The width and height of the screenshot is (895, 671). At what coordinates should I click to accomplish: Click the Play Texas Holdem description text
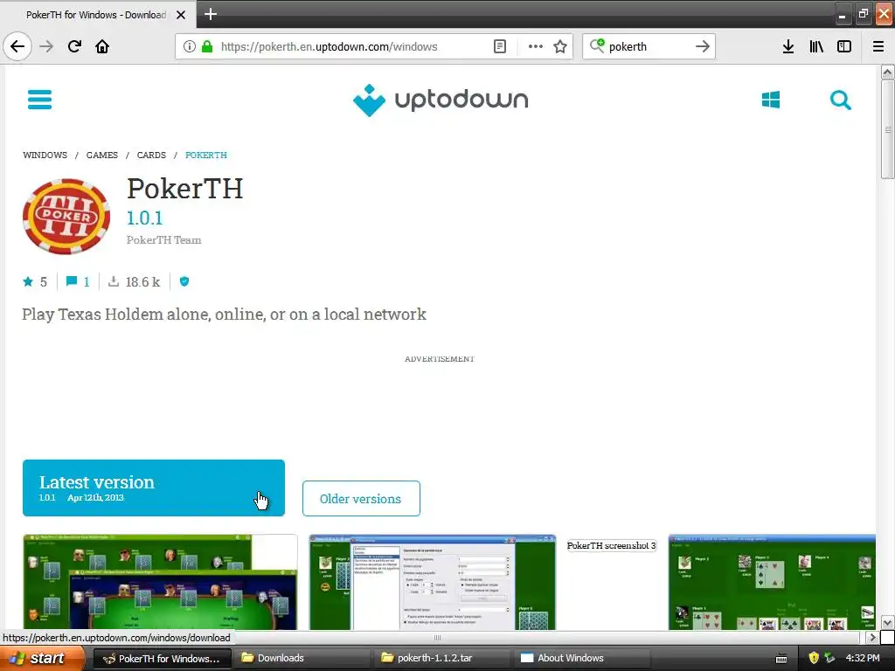point(225,315)
